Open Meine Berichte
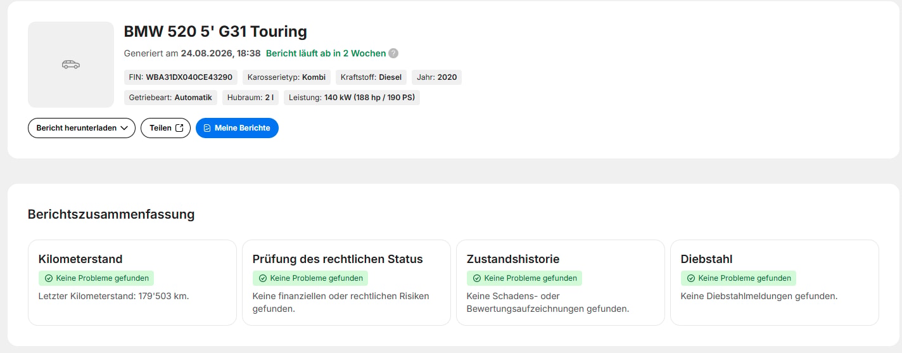The height and width of the screenshot is (353, 902). coord(237,128)
